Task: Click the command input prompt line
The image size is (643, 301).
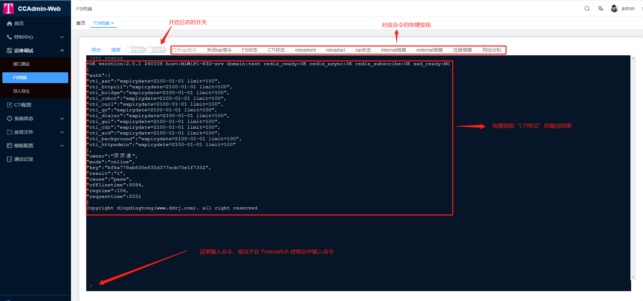Action: (238, 285)
